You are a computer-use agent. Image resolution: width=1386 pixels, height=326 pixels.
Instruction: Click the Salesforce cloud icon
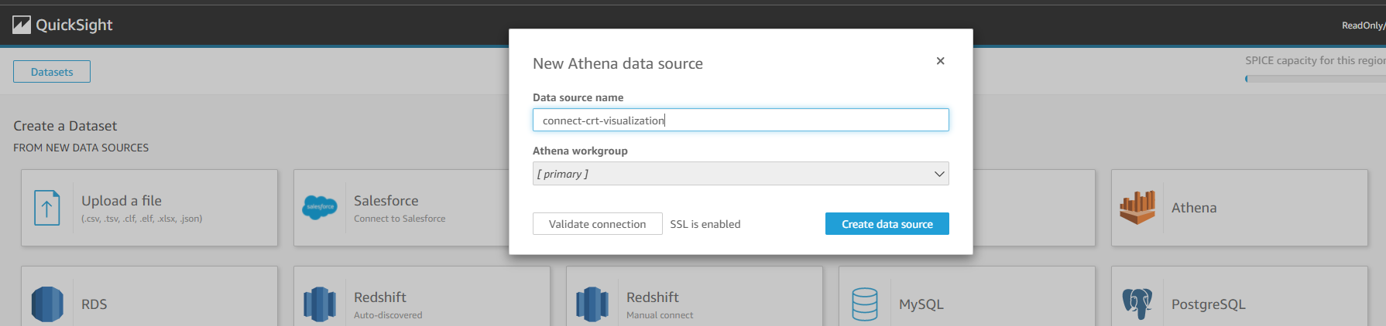tap(320, 207)
